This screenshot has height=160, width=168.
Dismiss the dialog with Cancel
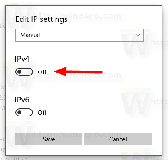pos(118,139)
